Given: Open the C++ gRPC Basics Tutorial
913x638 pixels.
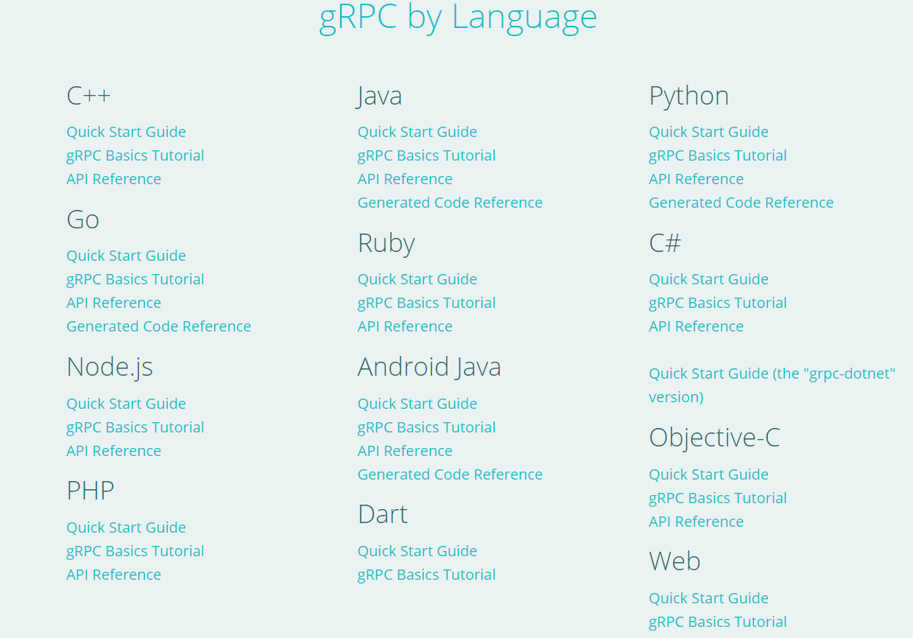Looking at the screenshot, I should click(135, 155).
